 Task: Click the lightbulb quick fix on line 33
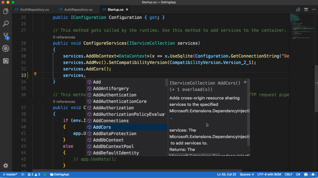pyautogui.click(x=35, y=74)
